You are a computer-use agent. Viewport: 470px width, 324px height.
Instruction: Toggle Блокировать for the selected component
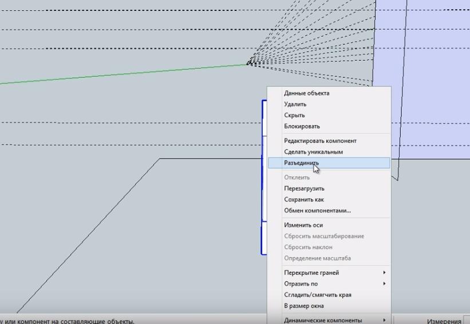coord(302,126)
